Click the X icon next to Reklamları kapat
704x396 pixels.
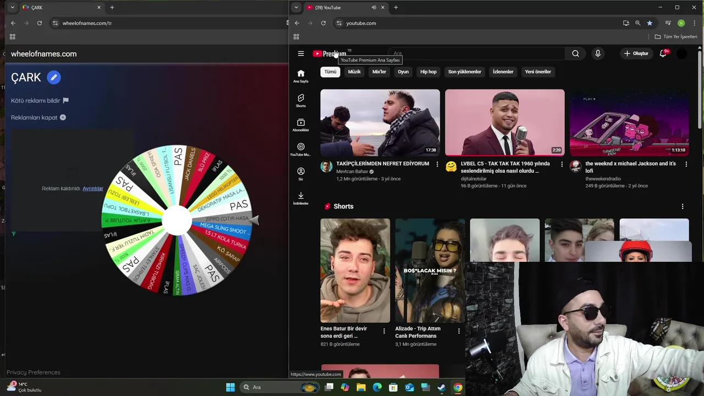[63, 117]
